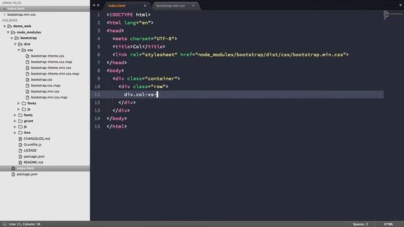Click the css folder icon
The height and width of the screenshot is (227, 404).
[24, 50]
